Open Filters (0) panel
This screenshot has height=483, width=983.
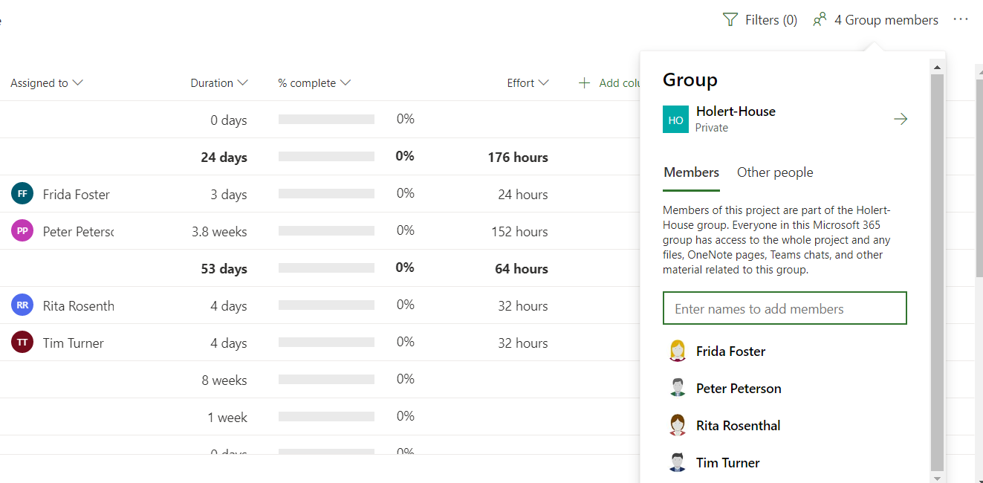760,20
